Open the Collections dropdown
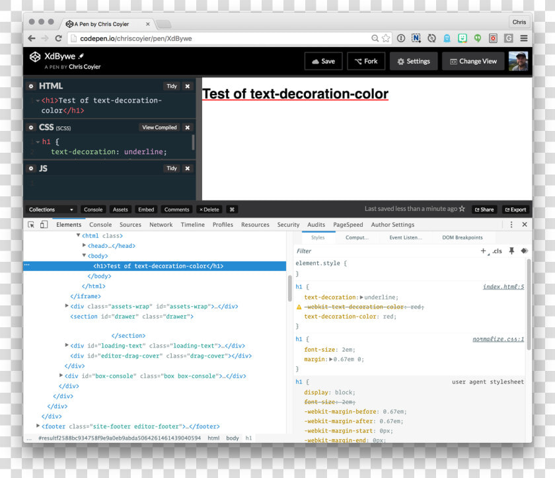Image resolution: width=555 pixels, height=478 pixels. (x=51, y=210)
